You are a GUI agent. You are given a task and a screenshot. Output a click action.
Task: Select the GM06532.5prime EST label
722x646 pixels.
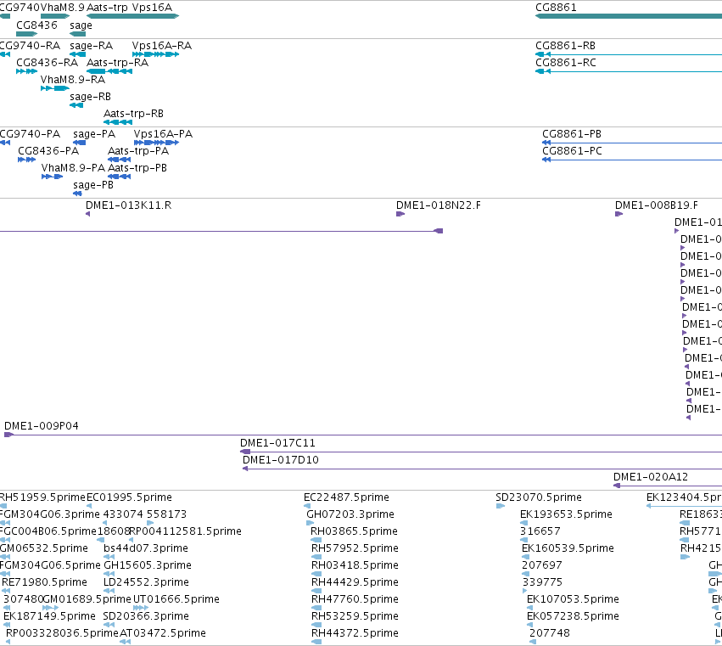click(44, 548)
